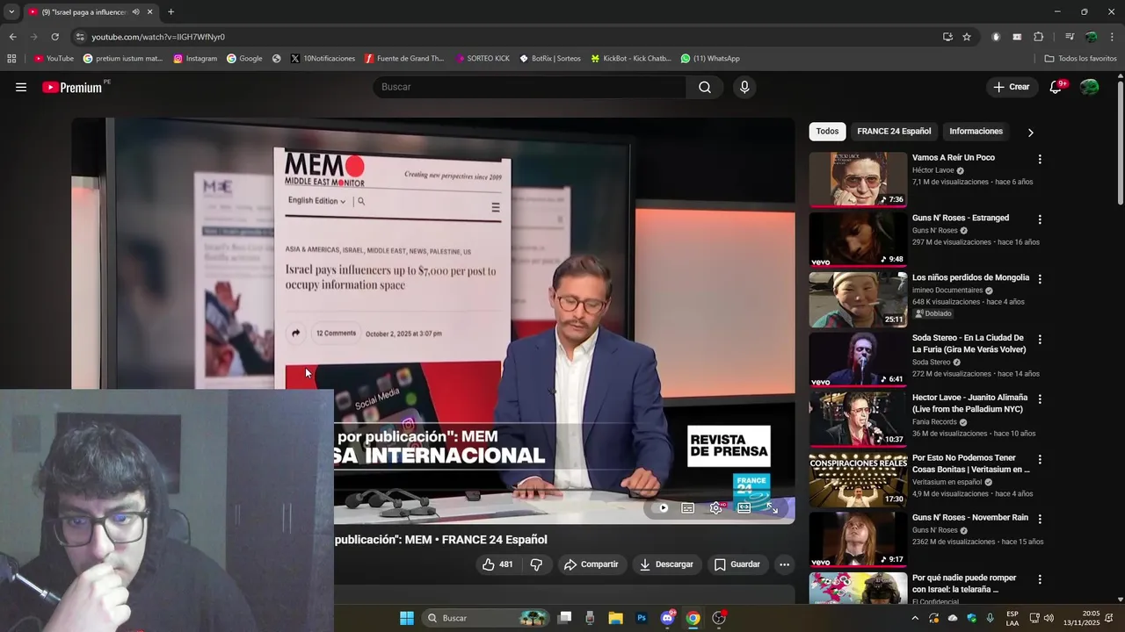Open a new browser tab

coord(171,12)
